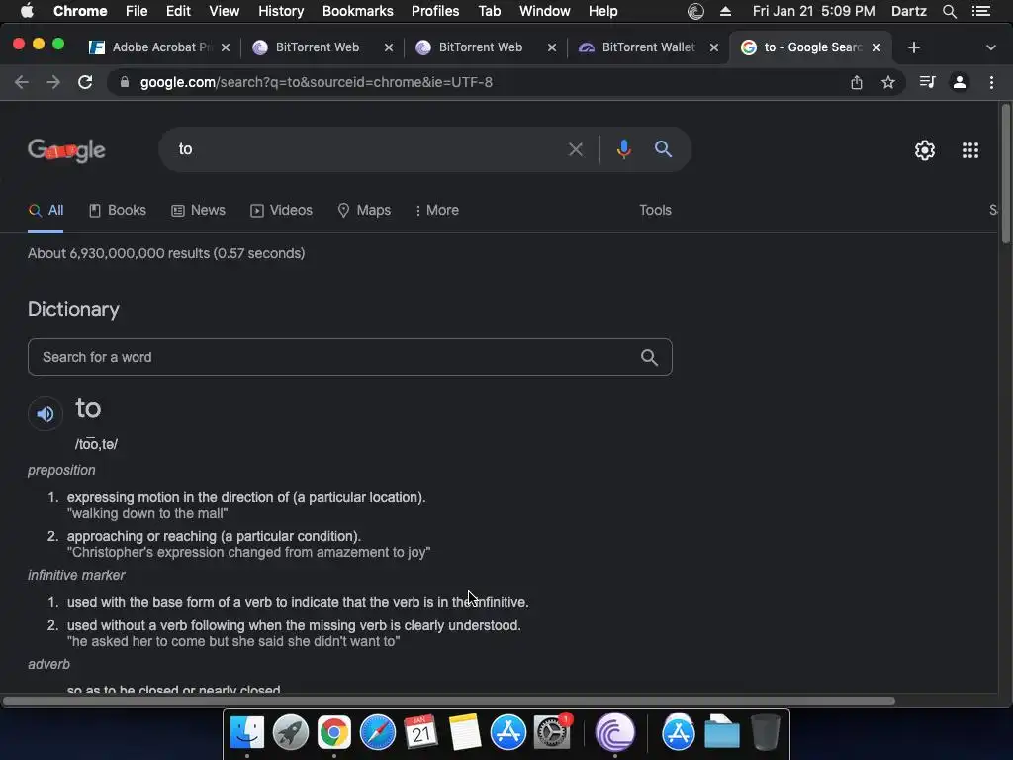Select the News results tab
This screenshot has width=1013, height=760.
click(198, 210)
